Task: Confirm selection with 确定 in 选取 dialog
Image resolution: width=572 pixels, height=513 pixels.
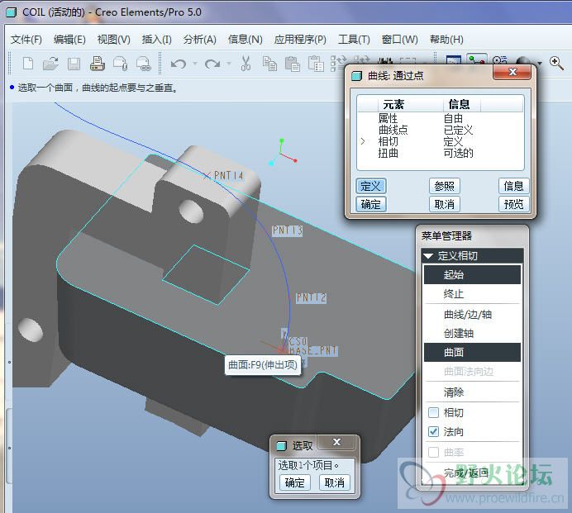Action: point(295,482)
